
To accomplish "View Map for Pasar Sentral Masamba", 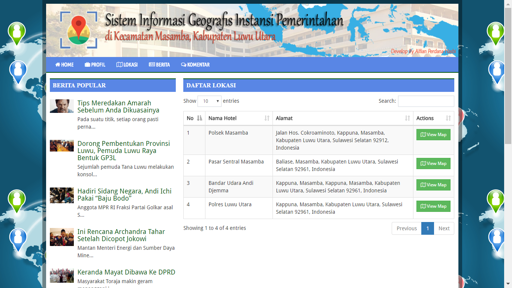I will tap(433, 163).
